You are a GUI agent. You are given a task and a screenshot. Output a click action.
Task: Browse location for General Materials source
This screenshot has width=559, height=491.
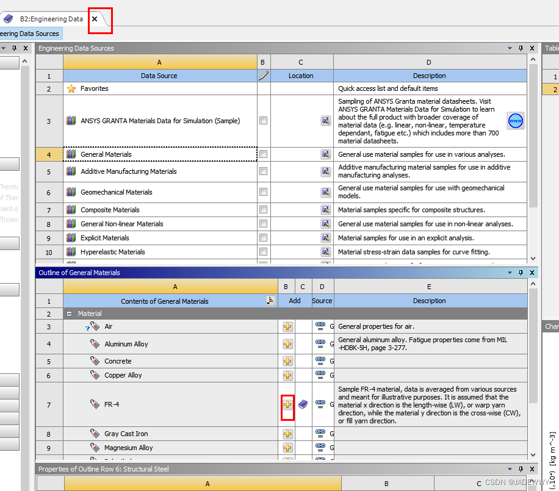[x=325, y=154]
